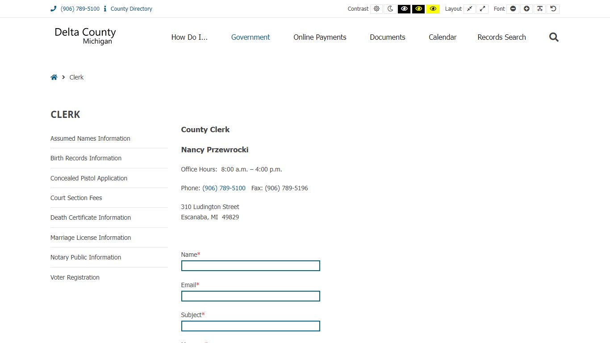This screenshot has width=610, height=343.
Task: Open site search with magnifier icon
Action: point(553,37)
